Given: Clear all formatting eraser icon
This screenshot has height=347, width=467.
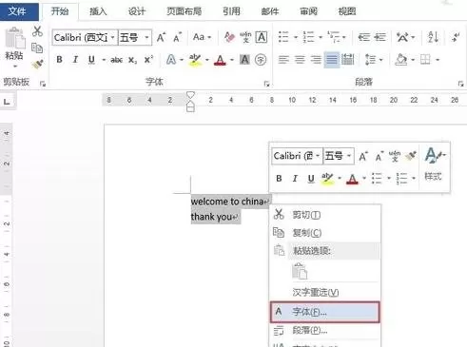Looking at the screenshot, I should click(229, 37).
